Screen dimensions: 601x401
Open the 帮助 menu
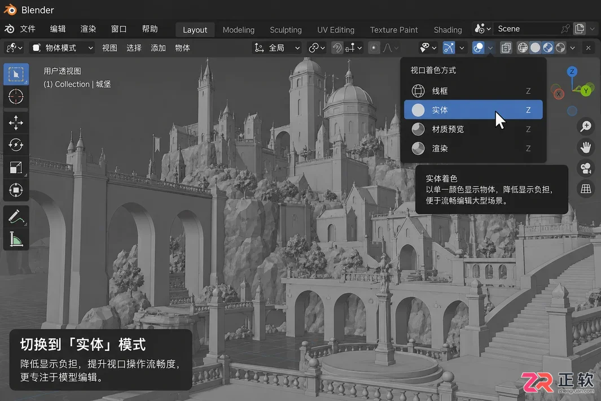click(x=150, y=29)
